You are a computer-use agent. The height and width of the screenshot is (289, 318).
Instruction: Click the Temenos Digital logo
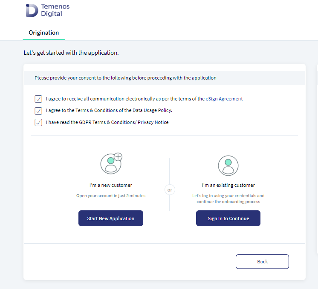tap(48, 10)
